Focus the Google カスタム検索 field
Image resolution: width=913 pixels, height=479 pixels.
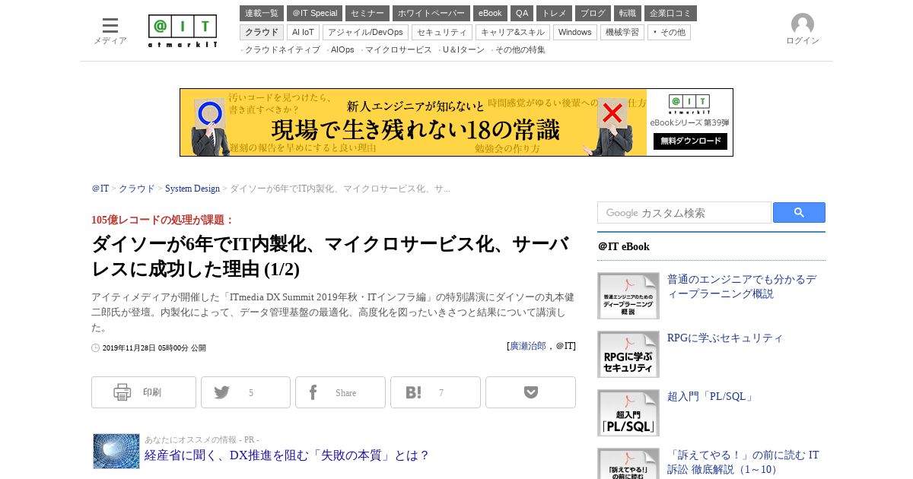point(684,213)
